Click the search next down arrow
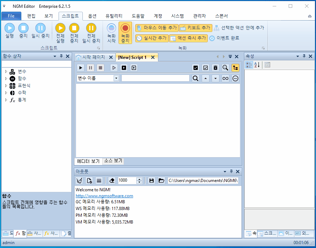 [216, 78]
